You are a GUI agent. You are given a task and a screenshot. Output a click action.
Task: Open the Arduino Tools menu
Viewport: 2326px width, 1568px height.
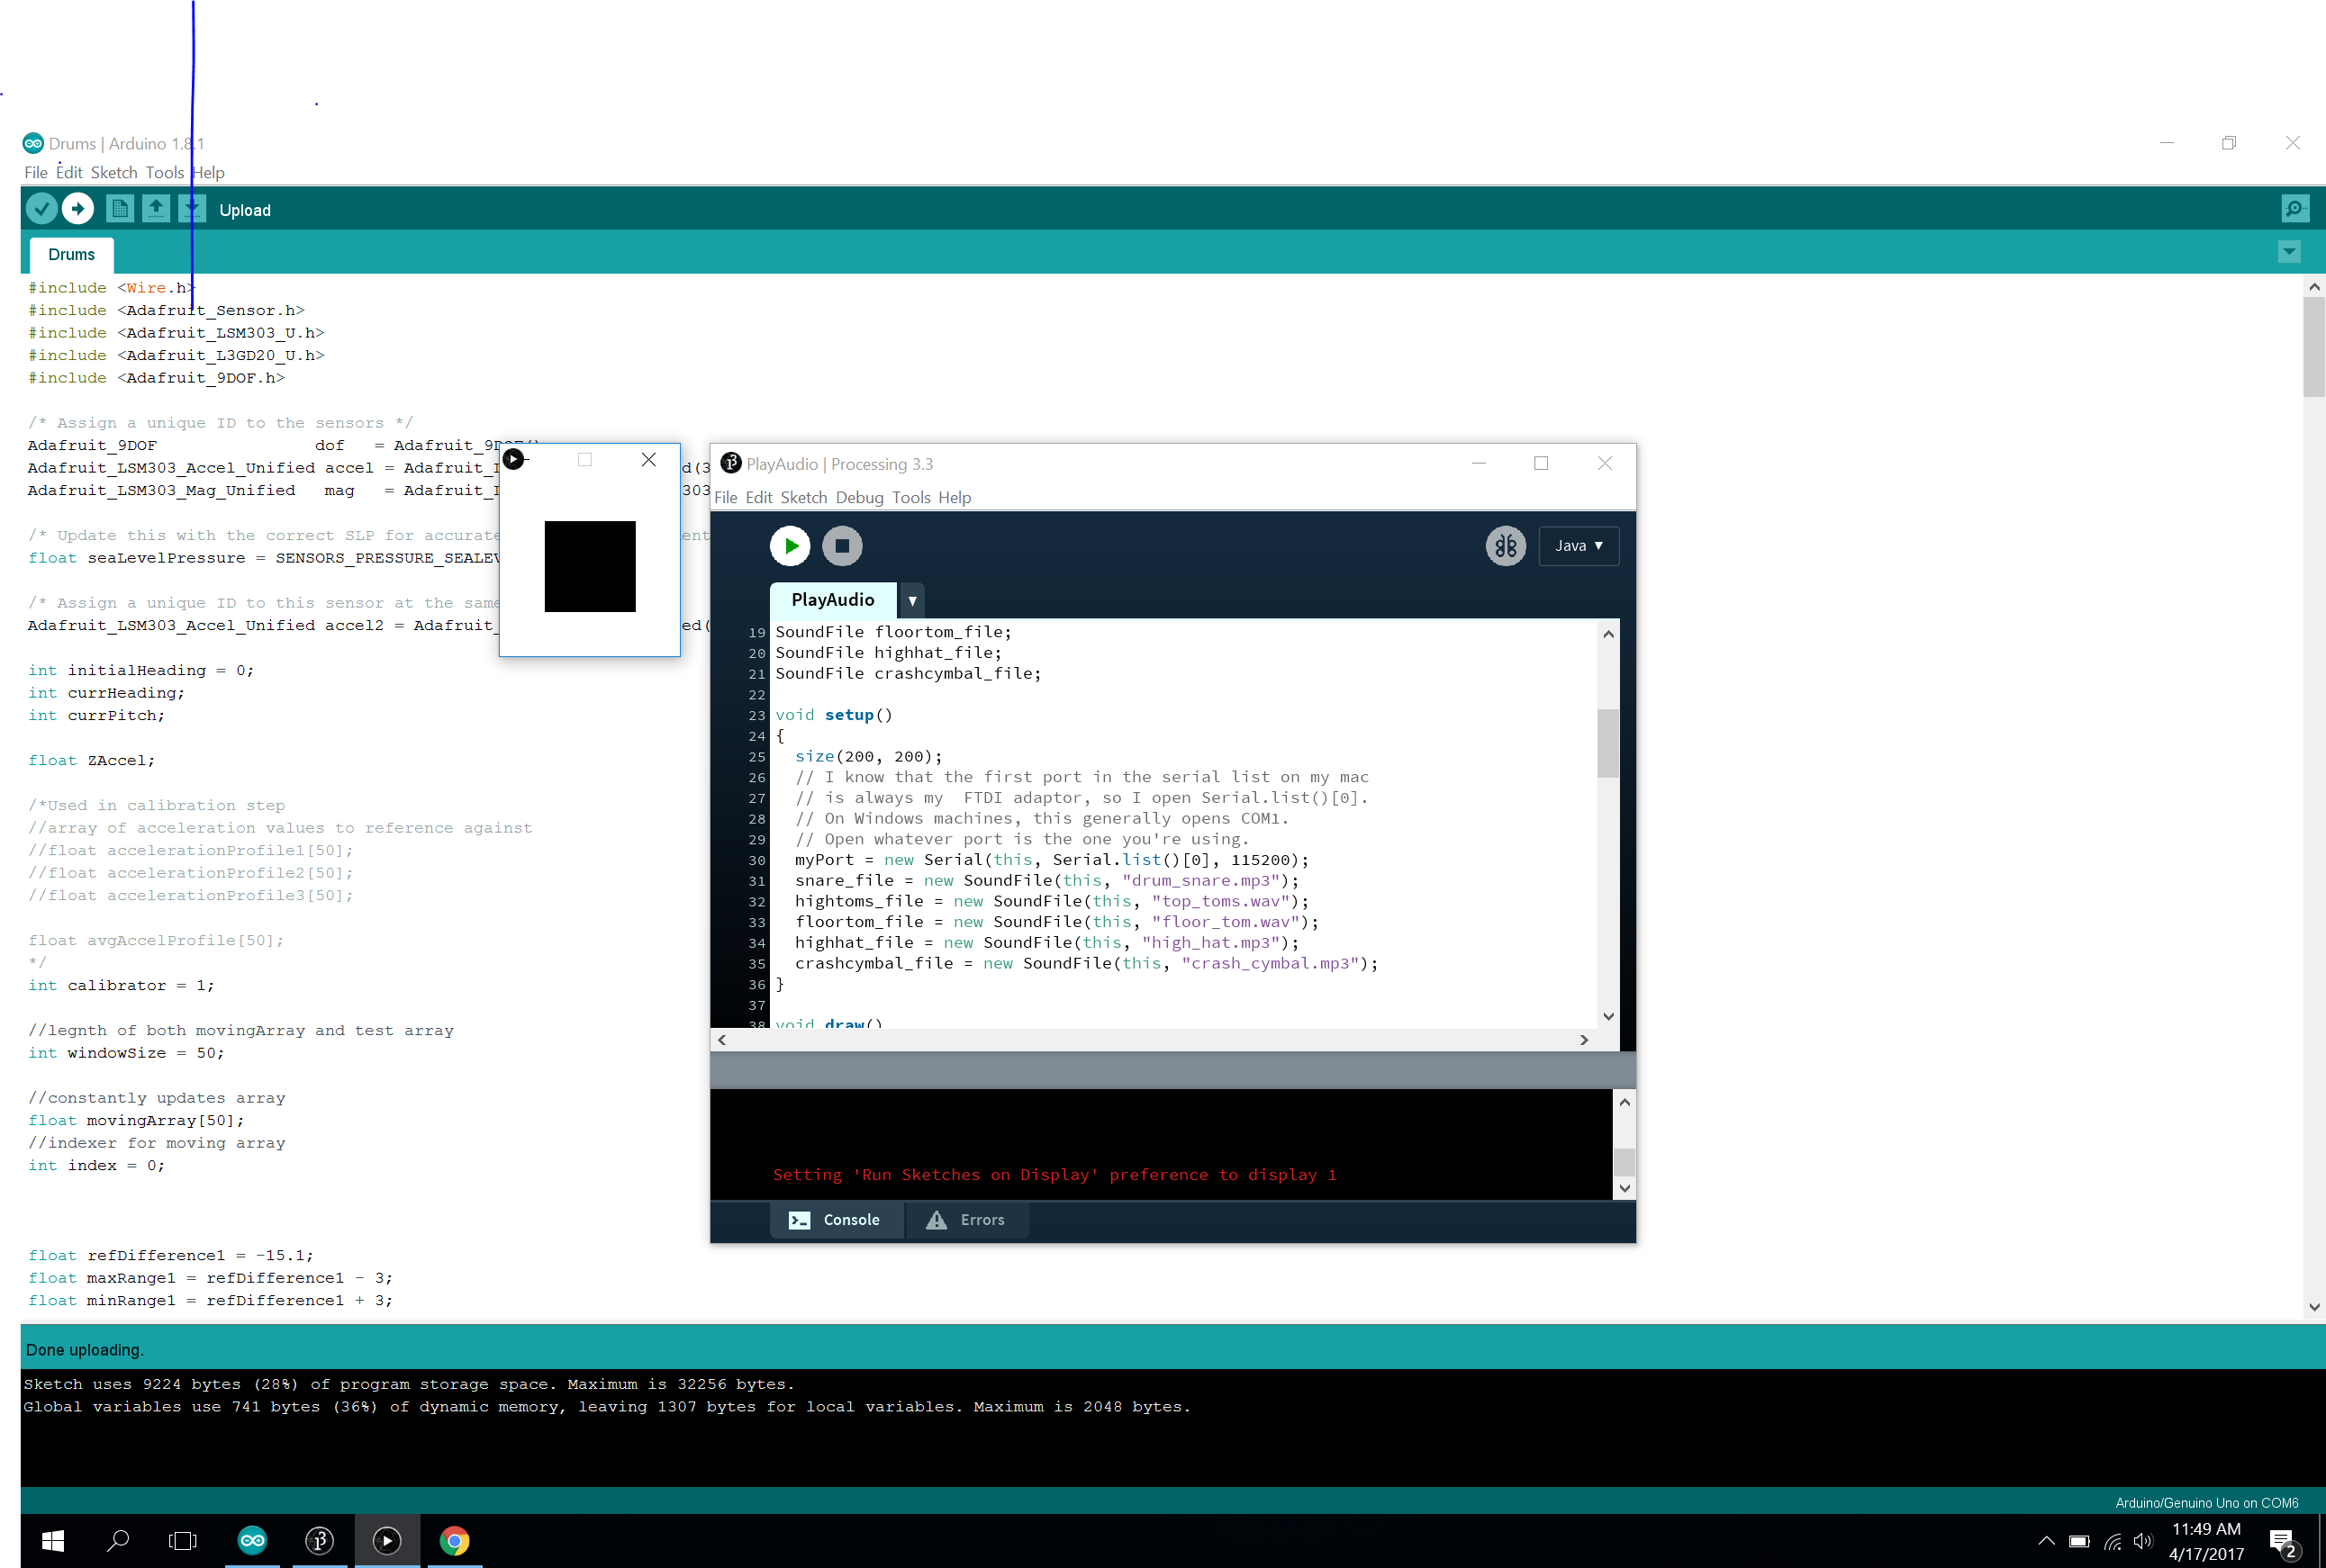[164, 173]
